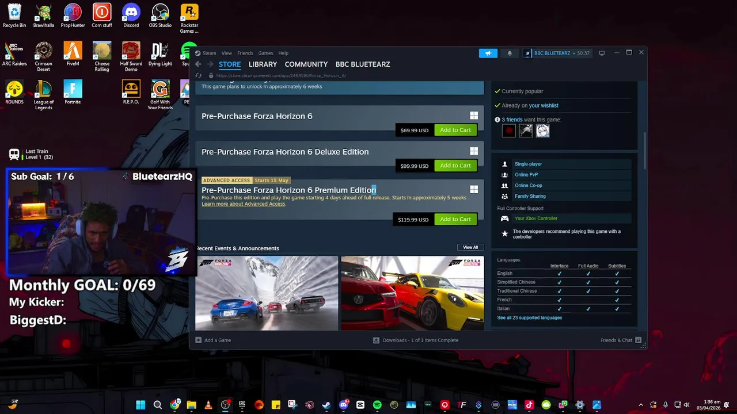This screenshot has height=414, width=737.
Task: Open Recycle Bin on desktop
Action: pos(14,16)
